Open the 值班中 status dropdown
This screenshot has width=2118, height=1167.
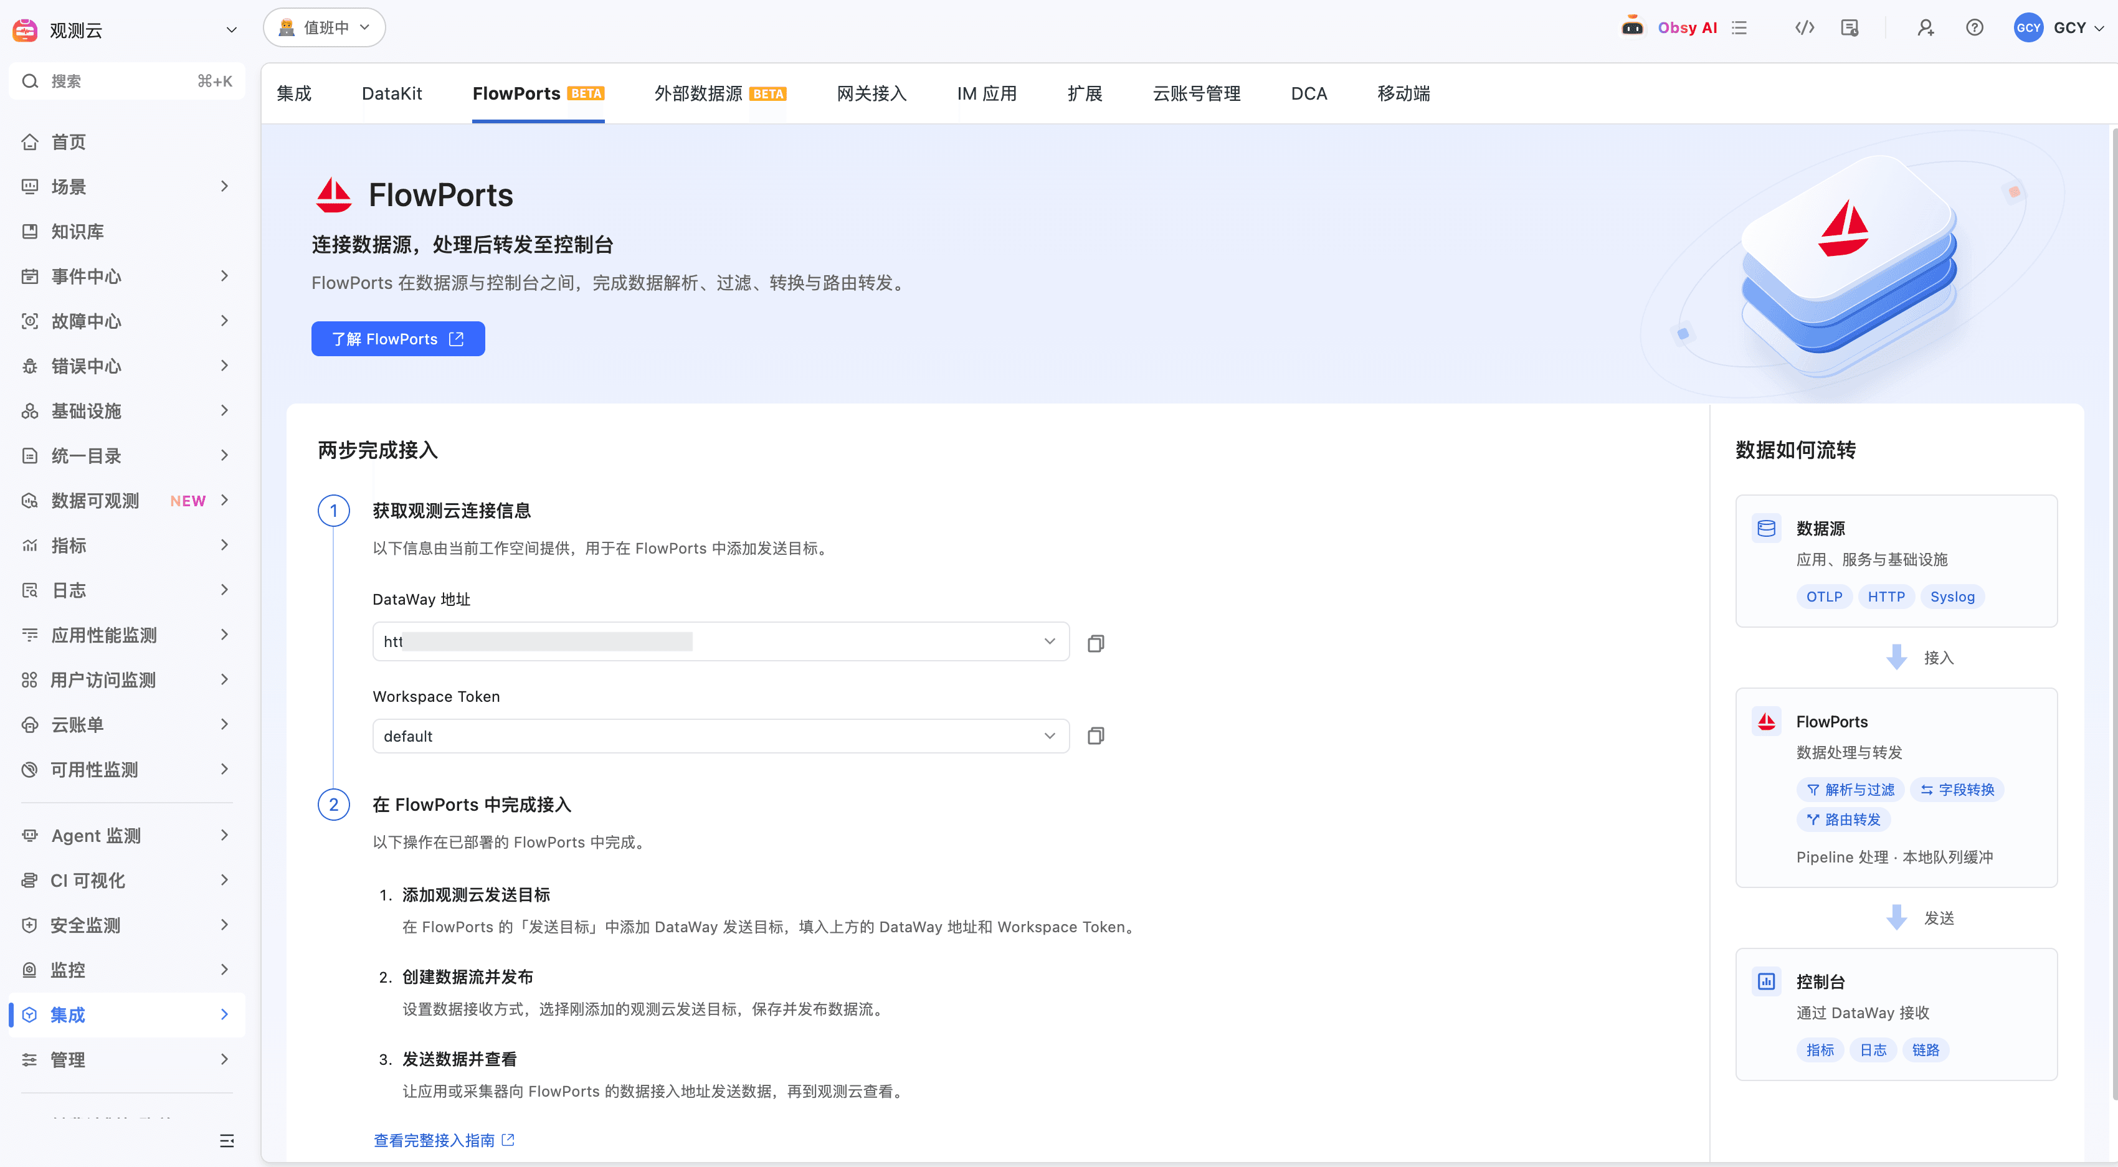(x=324, y=28)
